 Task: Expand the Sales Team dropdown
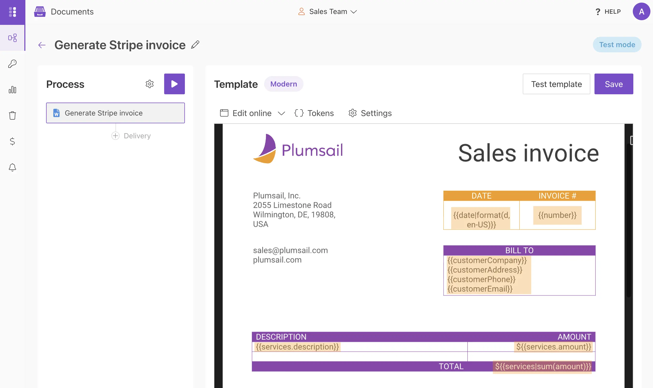pyautogui.click(x=353, y=12)
